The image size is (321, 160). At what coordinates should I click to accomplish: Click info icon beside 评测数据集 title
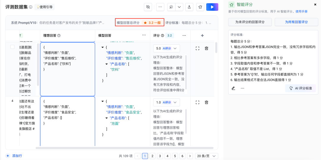pyautogui.click(x=31, y=7)
